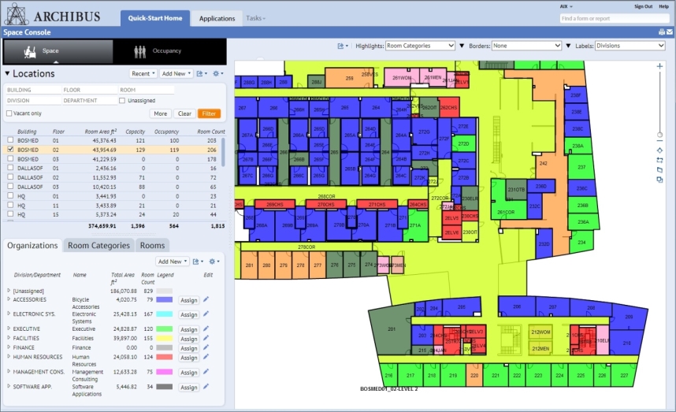The width and height of the screenshot is (676, 412).
Task: Zoom out with the minus icon on drawing
Action: coord(659,141)
